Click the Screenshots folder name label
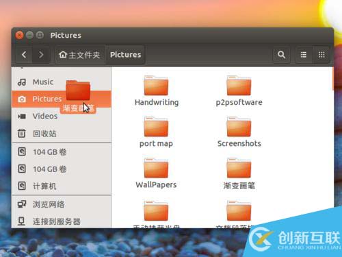Screen dimensions: 342x257 (x=239, y=143)
